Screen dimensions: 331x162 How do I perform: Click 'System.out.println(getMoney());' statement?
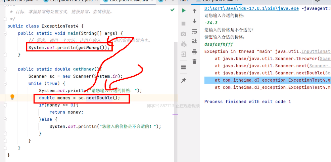click(x=69, y=48)
